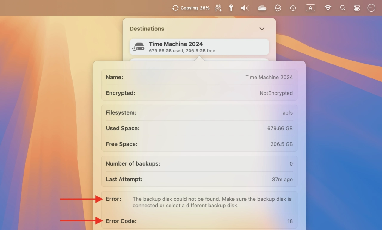The image size is (382, 230).
Task: Click the 'Last Attempt:' label
Action: tap(124, 180)
